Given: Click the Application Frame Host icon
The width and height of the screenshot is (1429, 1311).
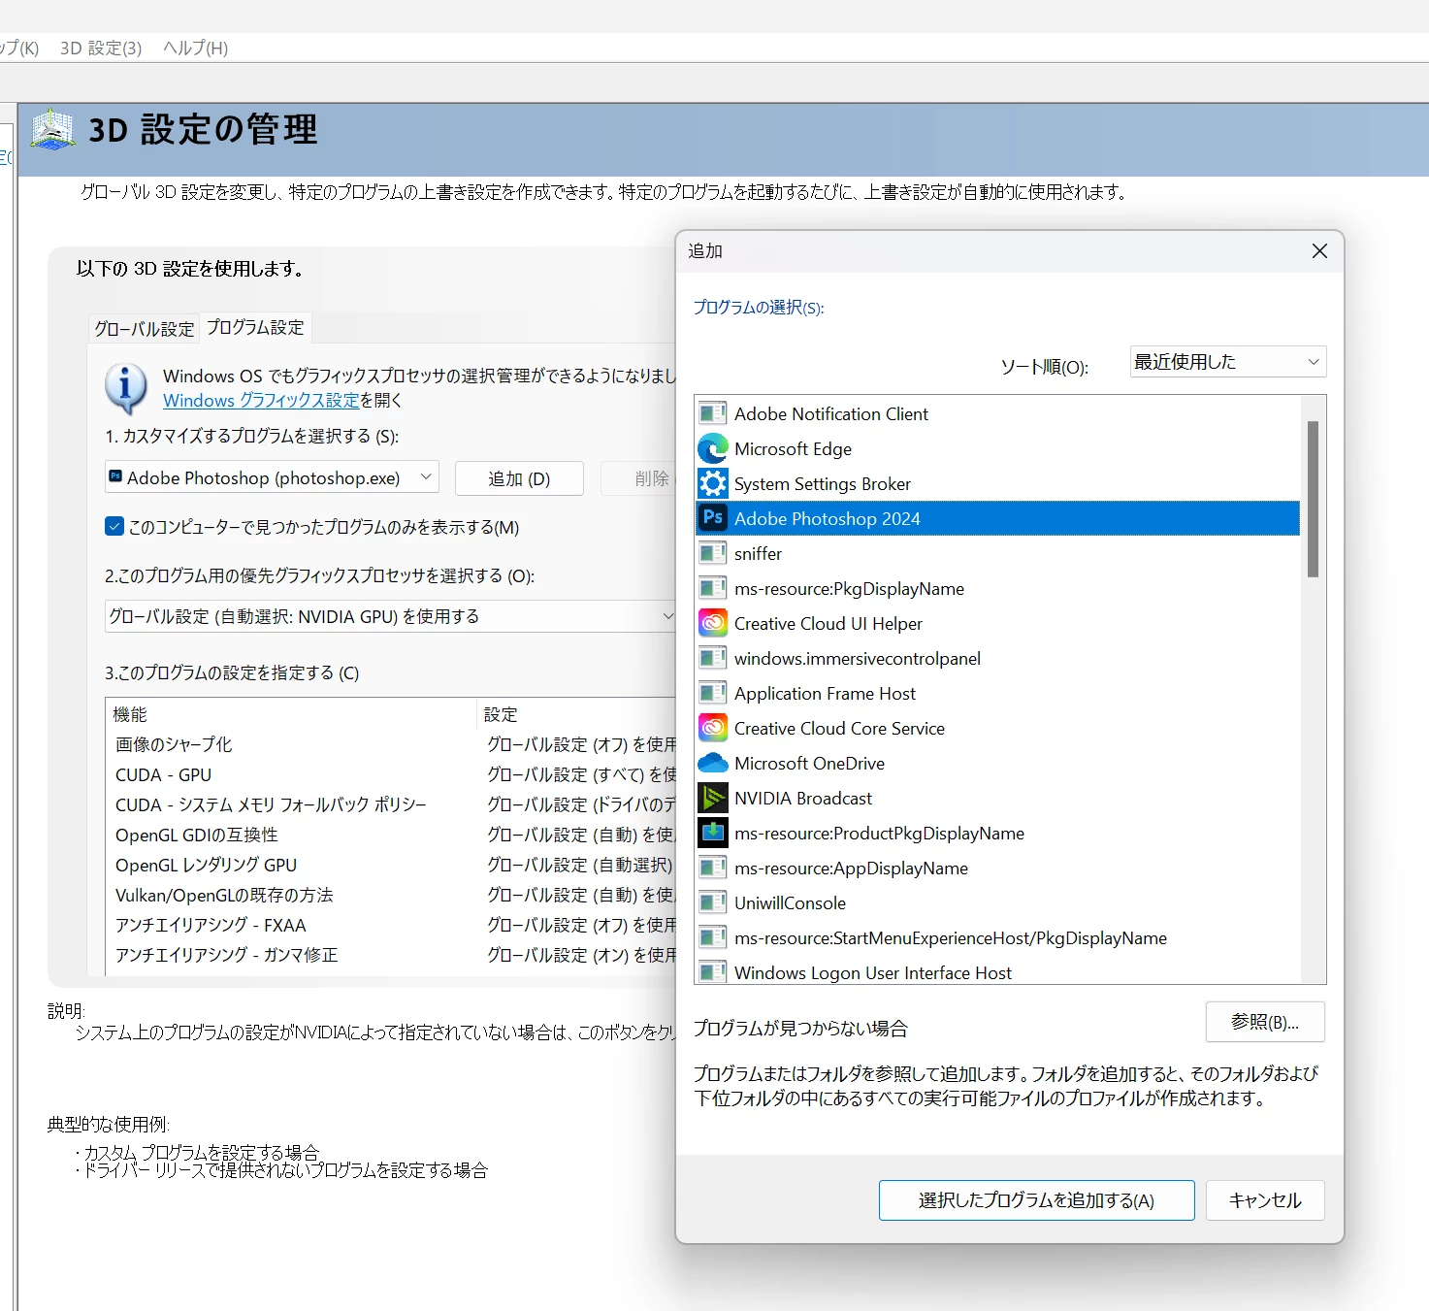Looking at the screenshot, I should [x=713, y=693].
